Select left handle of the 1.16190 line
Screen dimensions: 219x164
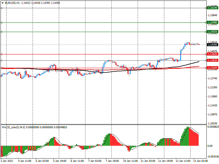pos(2,8)
